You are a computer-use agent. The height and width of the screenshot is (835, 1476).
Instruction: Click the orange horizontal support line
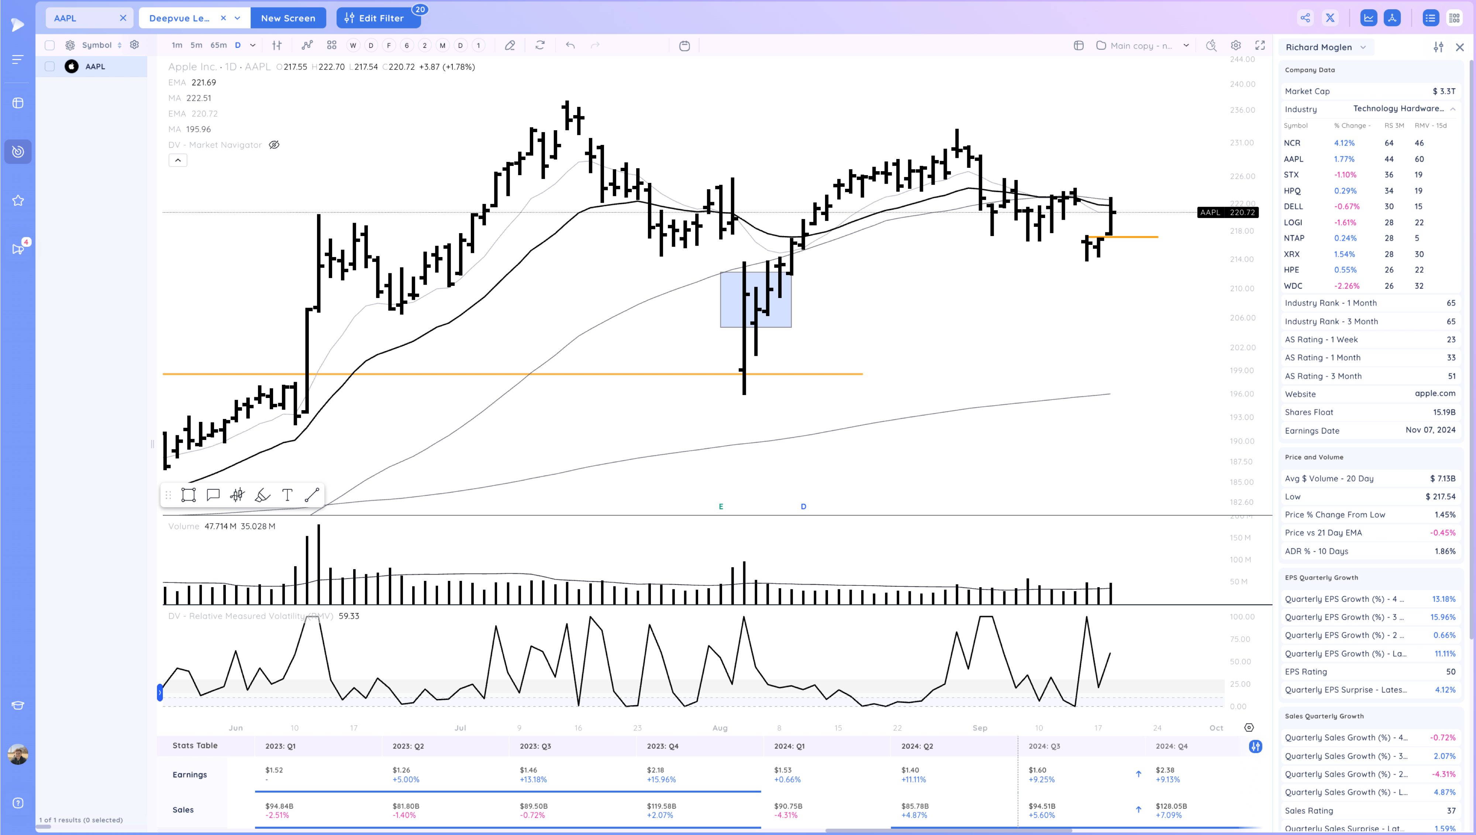[x=459, y=374]
